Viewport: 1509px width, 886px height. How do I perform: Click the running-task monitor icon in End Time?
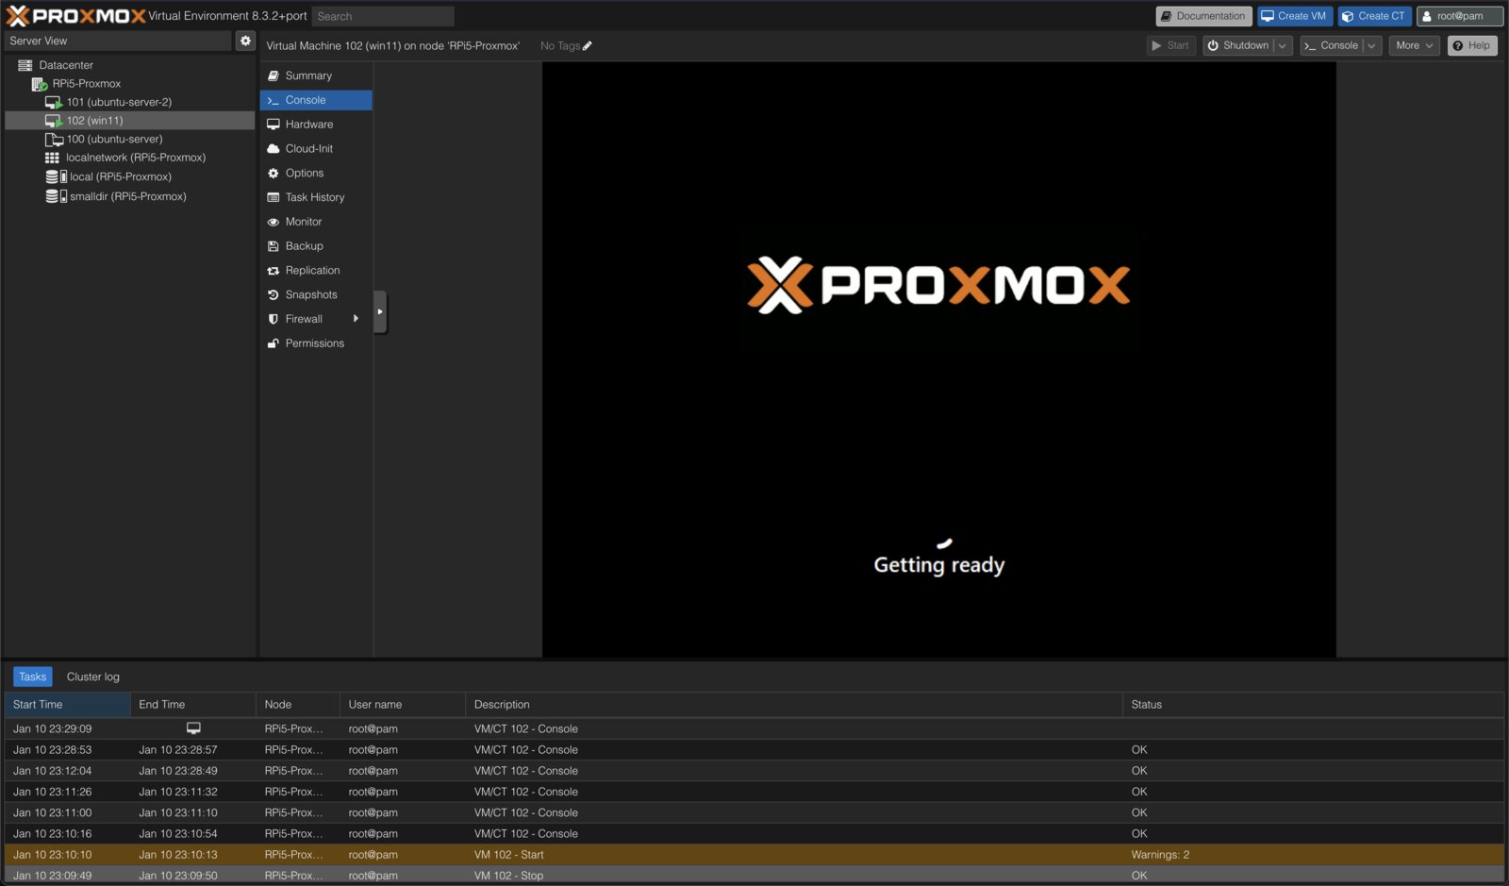point(193,728)
